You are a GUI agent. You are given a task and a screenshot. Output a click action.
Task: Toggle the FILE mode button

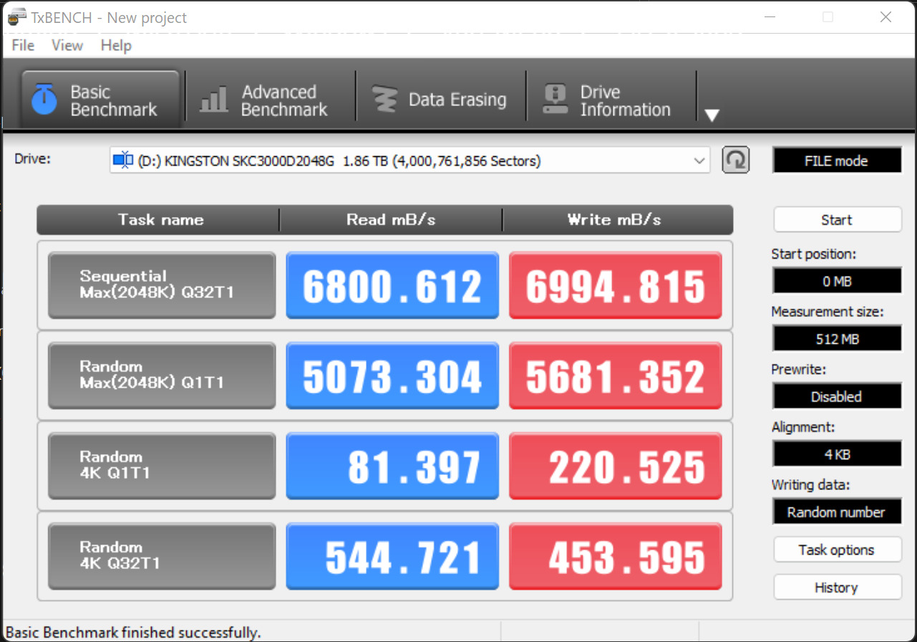[x=837, y=161]
